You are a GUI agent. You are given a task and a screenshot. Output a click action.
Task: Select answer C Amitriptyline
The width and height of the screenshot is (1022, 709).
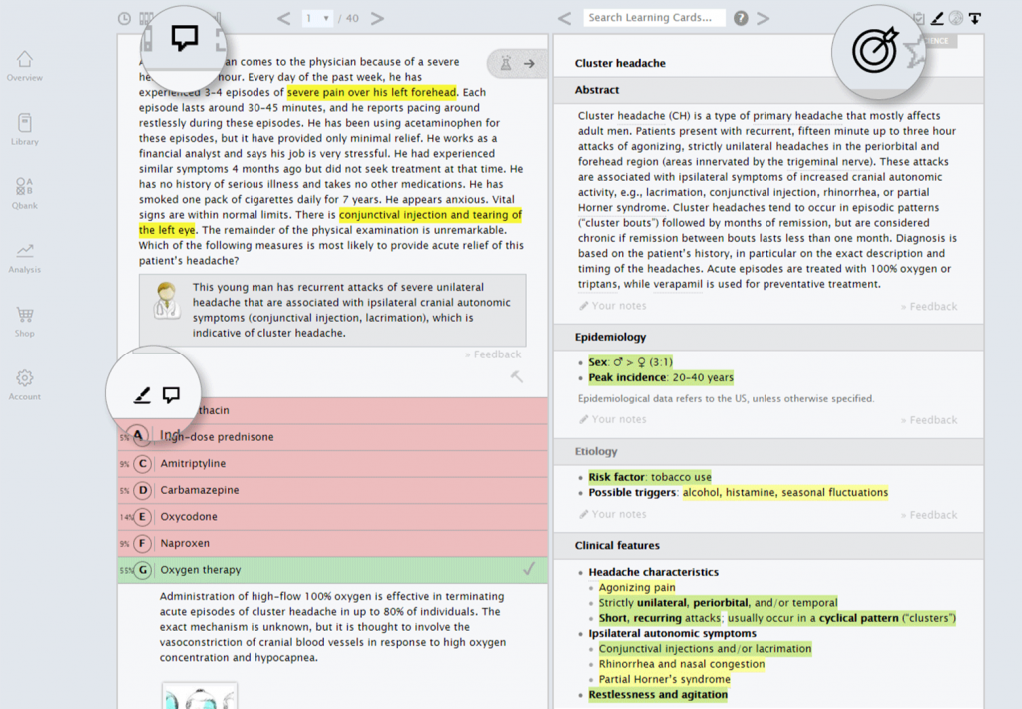coord(332,463)
